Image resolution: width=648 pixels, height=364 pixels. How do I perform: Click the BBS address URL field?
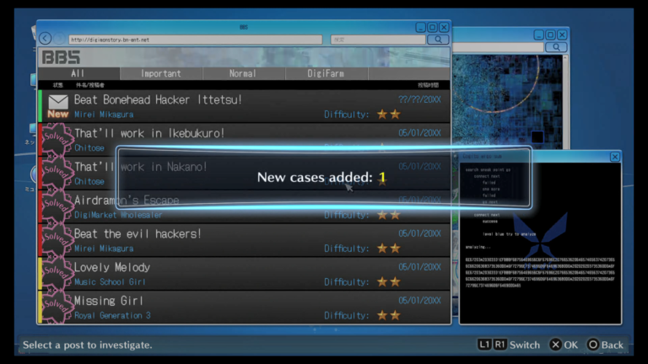click(x=194, y=39)
